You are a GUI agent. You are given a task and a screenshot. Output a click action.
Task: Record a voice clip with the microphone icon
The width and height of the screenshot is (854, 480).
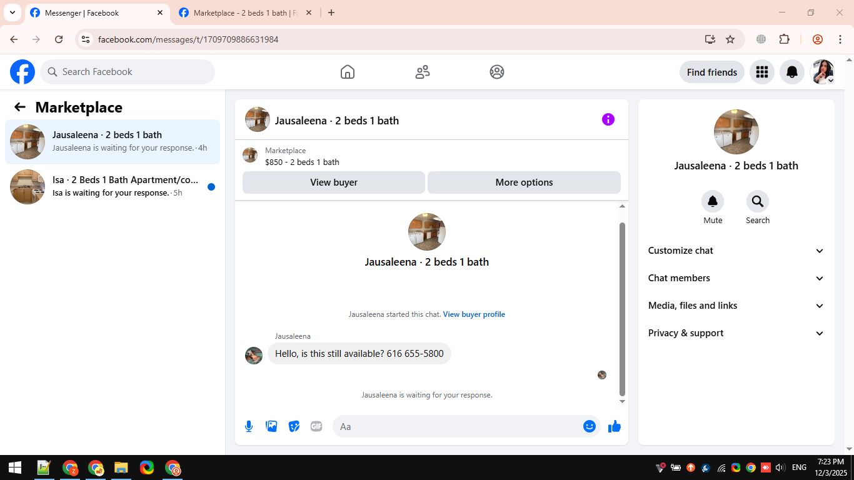(x=249, y=426)
